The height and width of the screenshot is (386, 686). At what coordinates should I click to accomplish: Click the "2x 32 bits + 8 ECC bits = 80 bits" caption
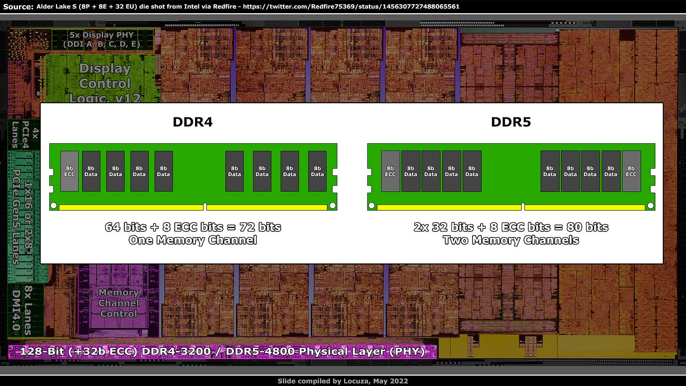click(511, 227)
